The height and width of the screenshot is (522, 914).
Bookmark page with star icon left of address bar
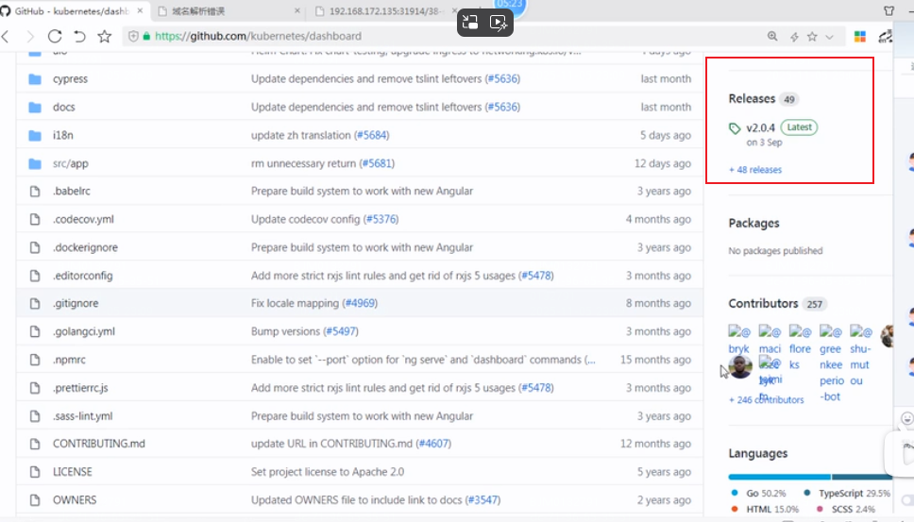click(x=105, y=36)
